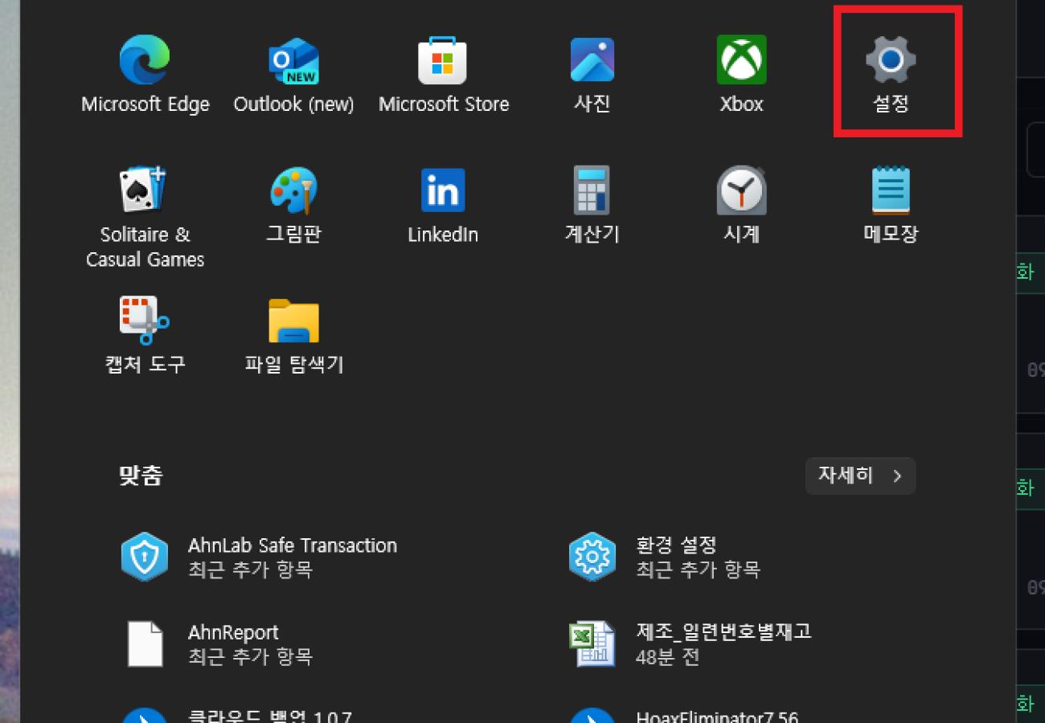Open 계산기 (Calculator)
This screenshot has width=1045, height=723.
[x=592, y=206]
